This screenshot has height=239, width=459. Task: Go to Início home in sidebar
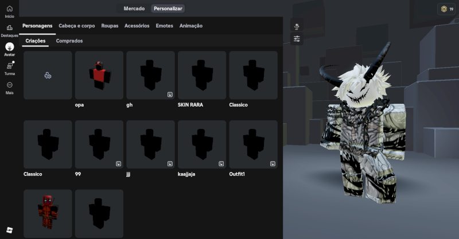tap(9, 11)
